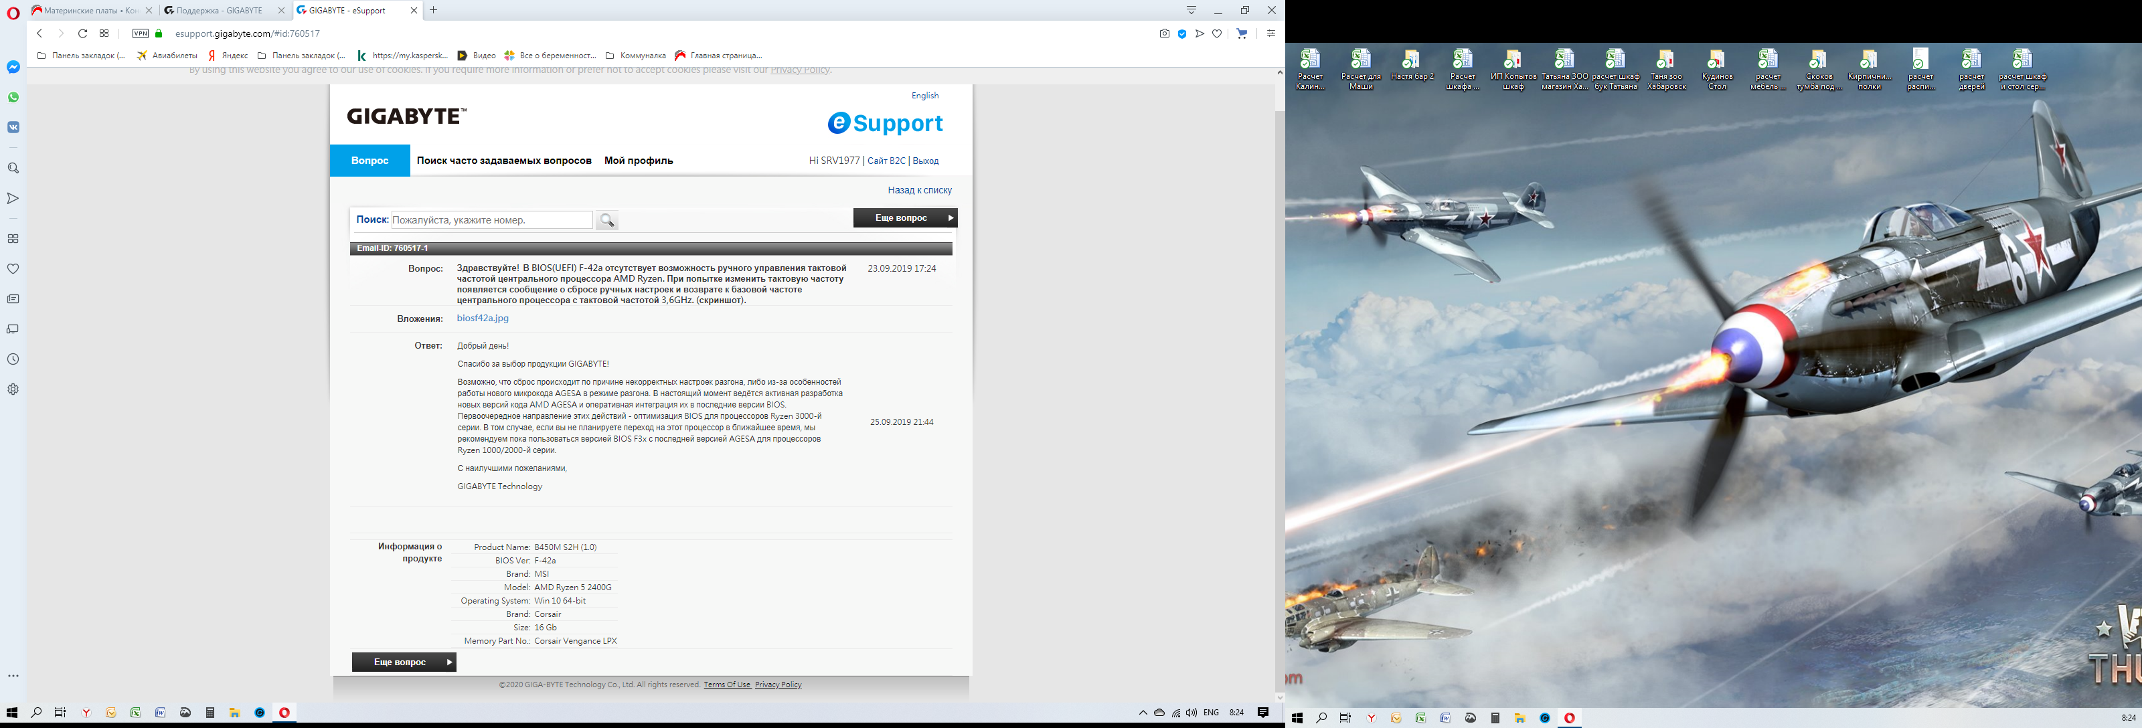Screen dimensions: 2142x728
Task: Click the Назад к списку link
Action: pyautogui.click(x=919, y=190)
